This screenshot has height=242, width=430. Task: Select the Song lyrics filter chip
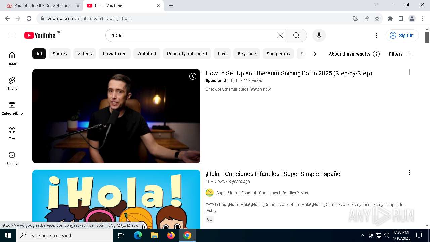(x=278, y=54)
